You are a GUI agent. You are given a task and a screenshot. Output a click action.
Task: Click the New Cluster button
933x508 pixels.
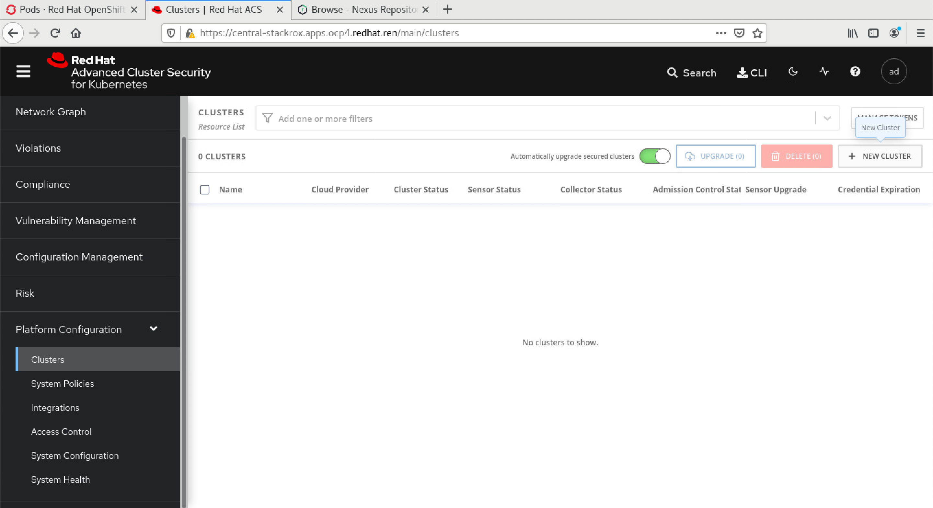pyautogui.click(x=880, y=156)
